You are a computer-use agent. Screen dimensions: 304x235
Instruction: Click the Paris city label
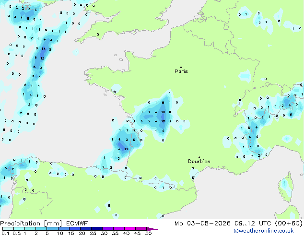[181, 71]
